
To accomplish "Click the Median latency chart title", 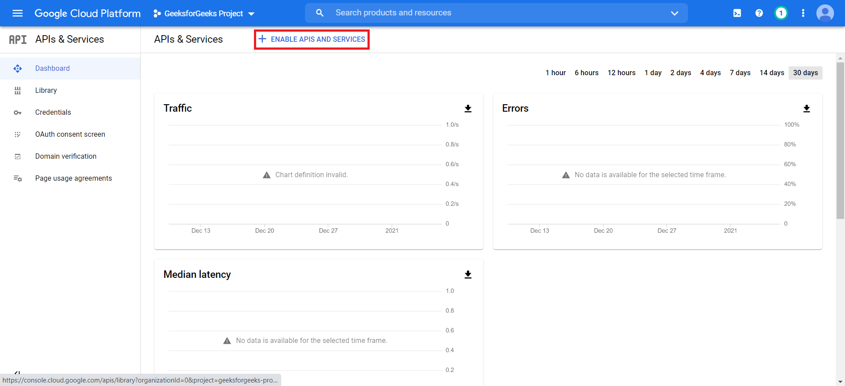I will click(197, 274).
